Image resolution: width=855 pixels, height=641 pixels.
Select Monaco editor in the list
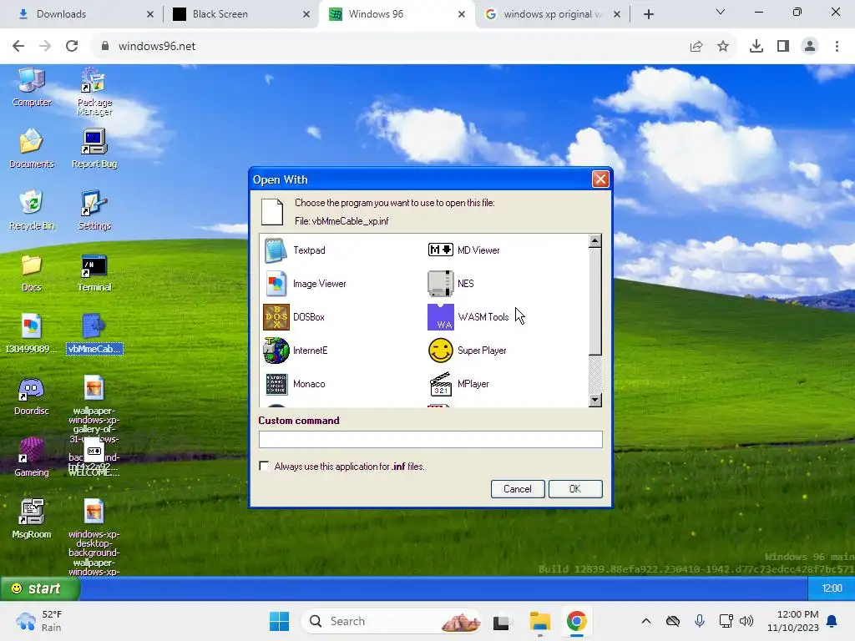tap(295, 384)
